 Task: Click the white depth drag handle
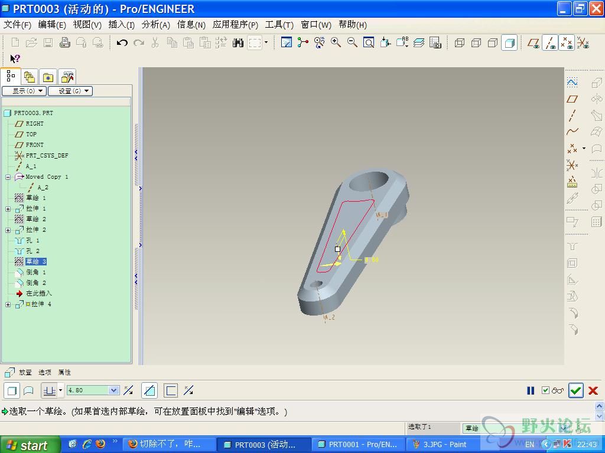(x=337, y=250)
